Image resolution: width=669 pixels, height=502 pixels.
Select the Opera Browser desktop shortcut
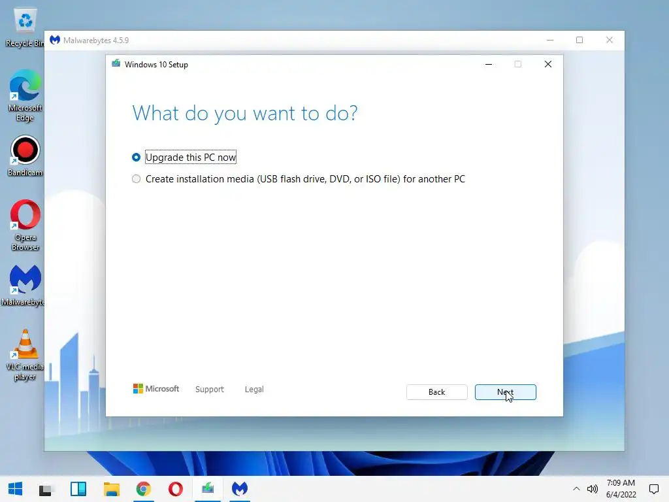(x=25, y=226)
